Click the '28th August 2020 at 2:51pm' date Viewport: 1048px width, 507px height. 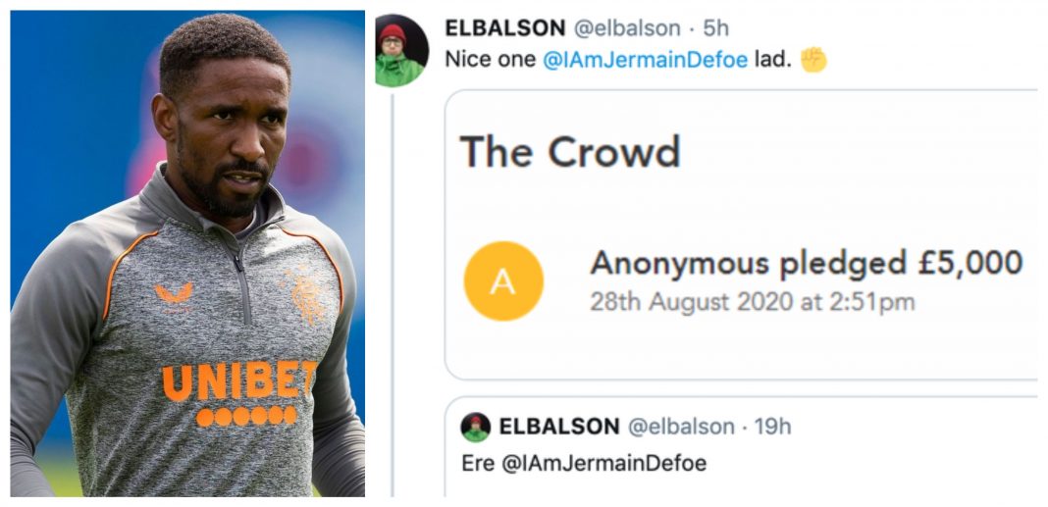click(x=753, y=302)
